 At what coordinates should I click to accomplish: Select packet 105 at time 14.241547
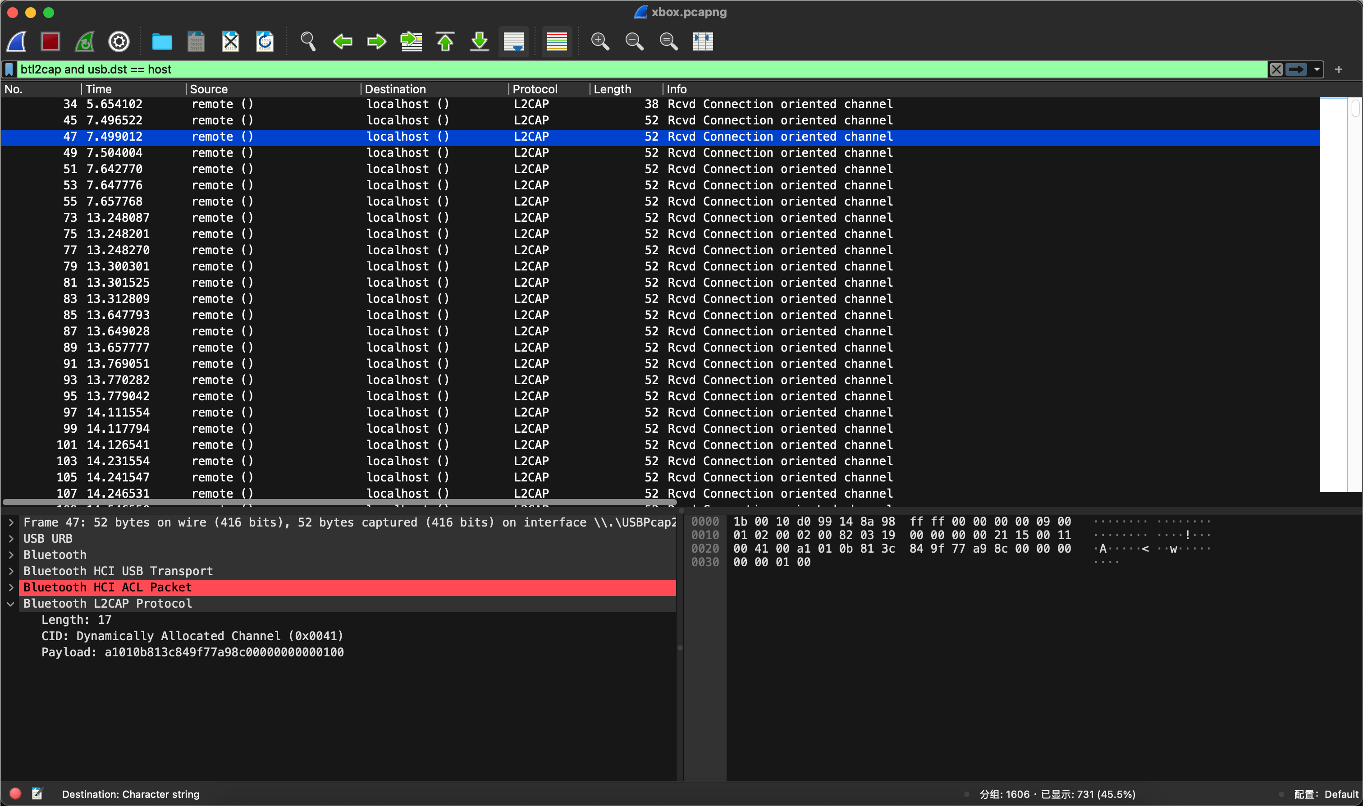660,477
